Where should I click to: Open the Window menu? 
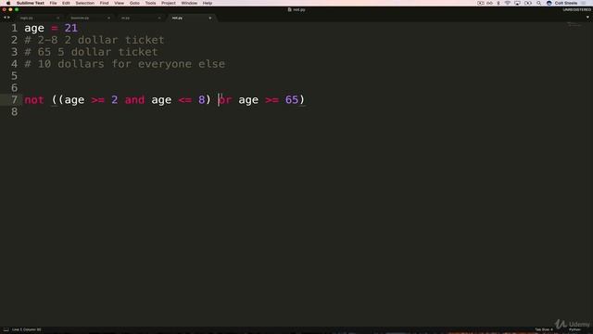189,3
